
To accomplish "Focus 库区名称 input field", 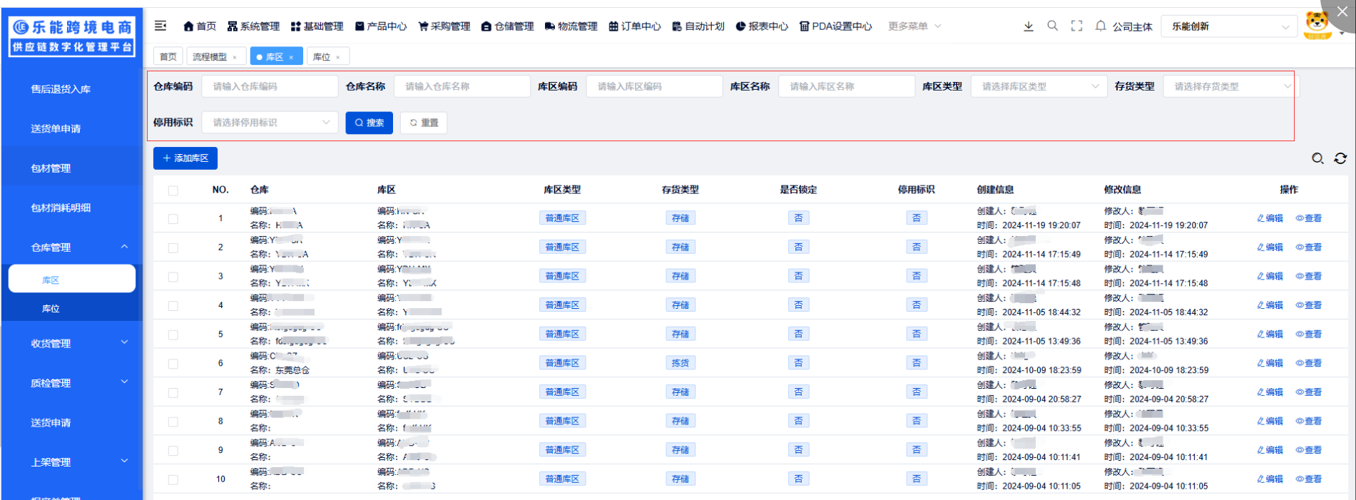I will pos(847,86).
